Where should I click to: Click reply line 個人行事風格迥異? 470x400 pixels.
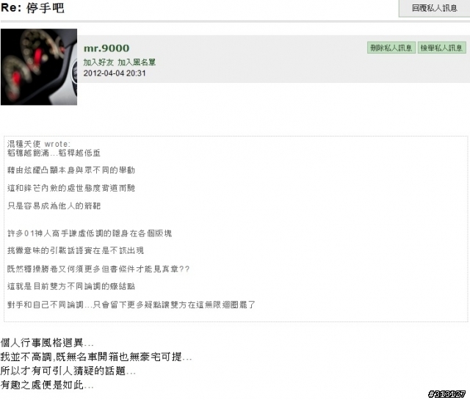pos(47,343)
